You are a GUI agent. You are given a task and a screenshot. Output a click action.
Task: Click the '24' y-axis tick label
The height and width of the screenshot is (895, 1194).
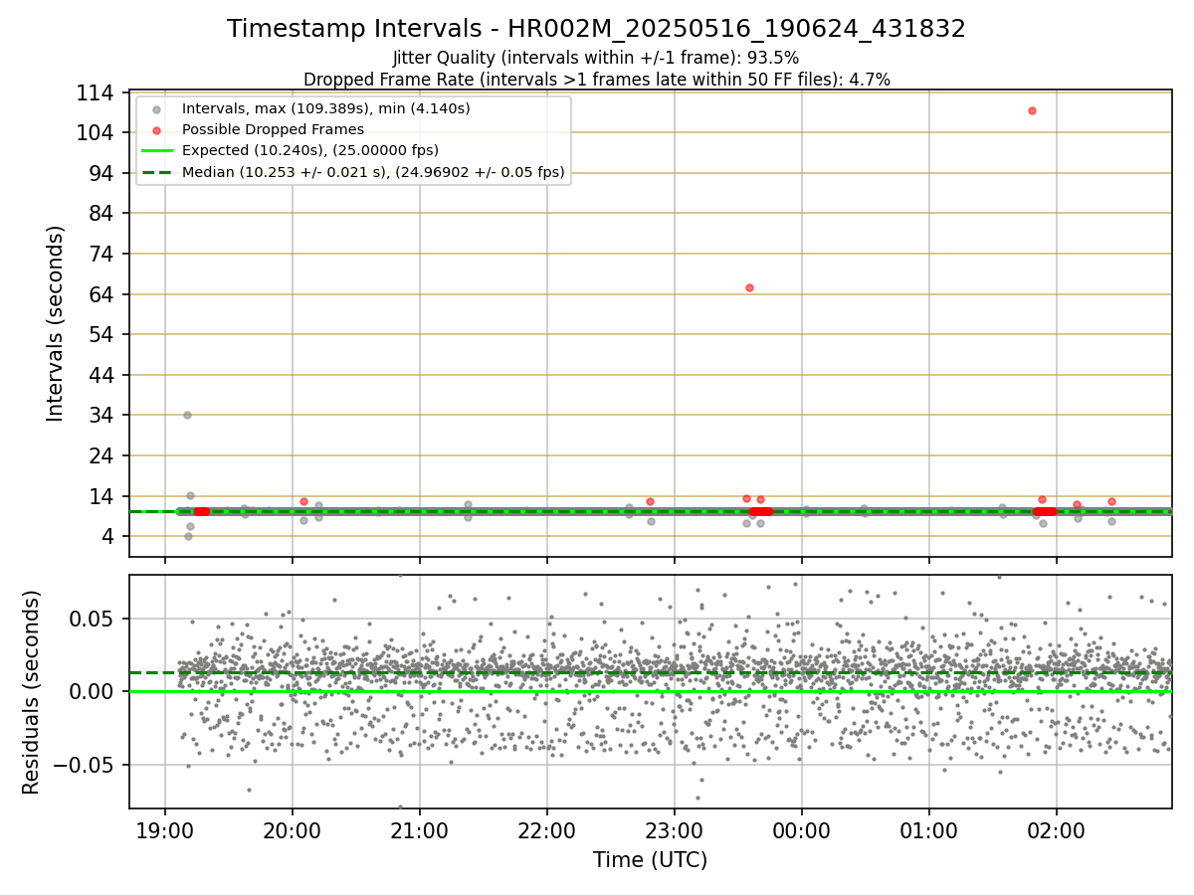(100, 455)
